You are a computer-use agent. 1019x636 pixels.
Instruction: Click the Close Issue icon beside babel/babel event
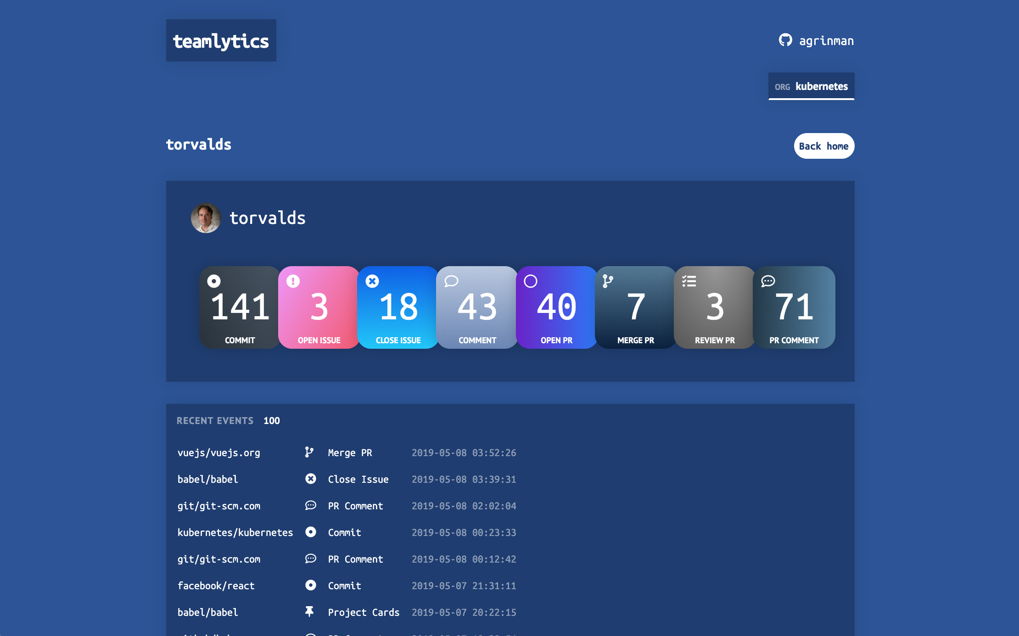pyautogui.click(x=310, y=479)
